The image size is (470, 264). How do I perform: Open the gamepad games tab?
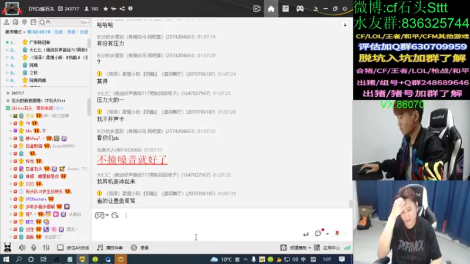(x=300, y=9)
